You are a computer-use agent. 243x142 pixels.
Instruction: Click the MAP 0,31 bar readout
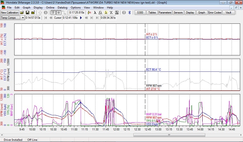pos(154,114)
